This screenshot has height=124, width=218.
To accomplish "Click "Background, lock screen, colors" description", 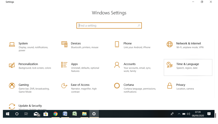I will click(35, 68).
